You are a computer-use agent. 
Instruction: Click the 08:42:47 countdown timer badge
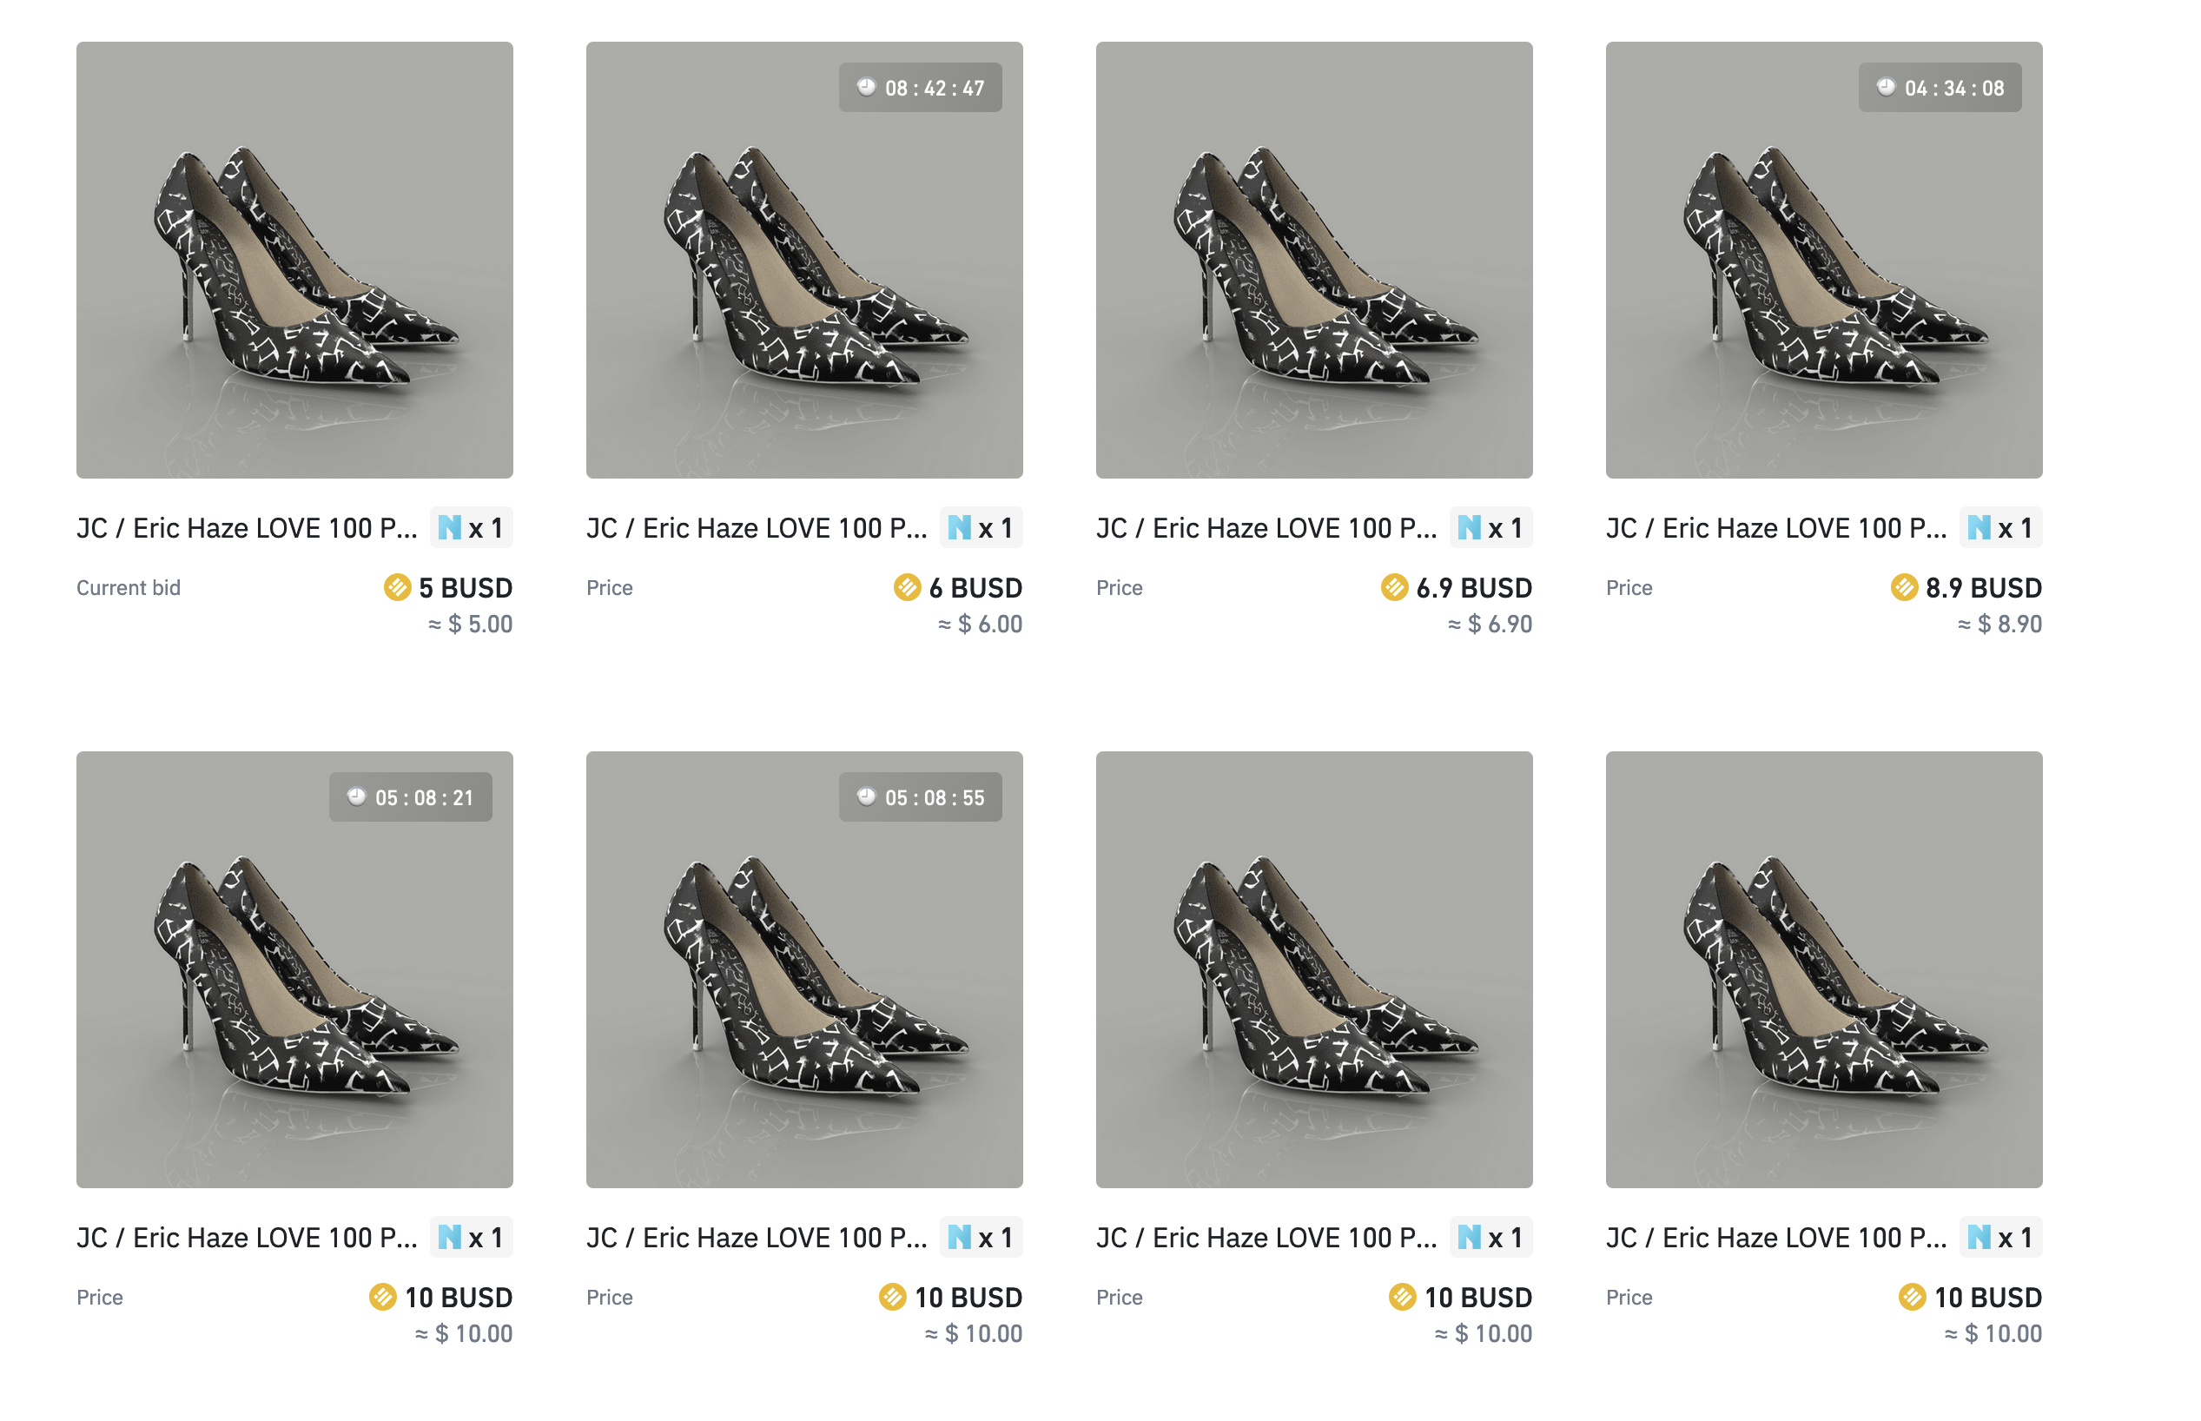920,88
